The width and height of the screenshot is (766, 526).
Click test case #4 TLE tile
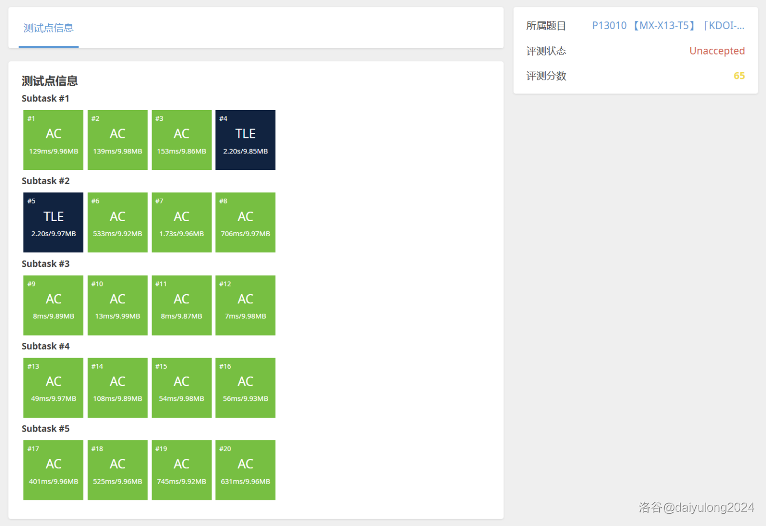coord(245,140)
